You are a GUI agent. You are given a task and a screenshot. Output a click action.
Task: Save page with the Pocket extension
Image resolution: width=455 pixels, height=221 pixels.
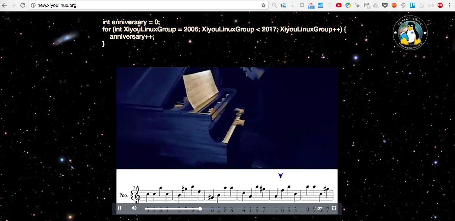click(x=385, y=5)
